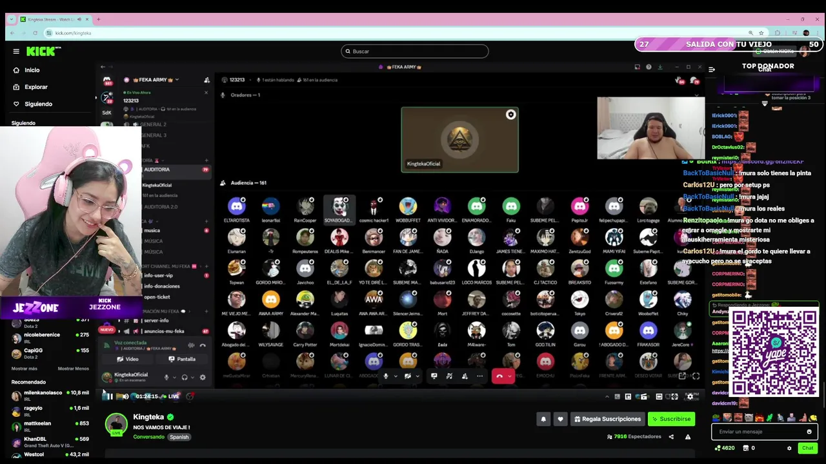Toggle camera in stage control bar
Image resolution: width=826 pixels, height=464 pixels.
point(408,376)
